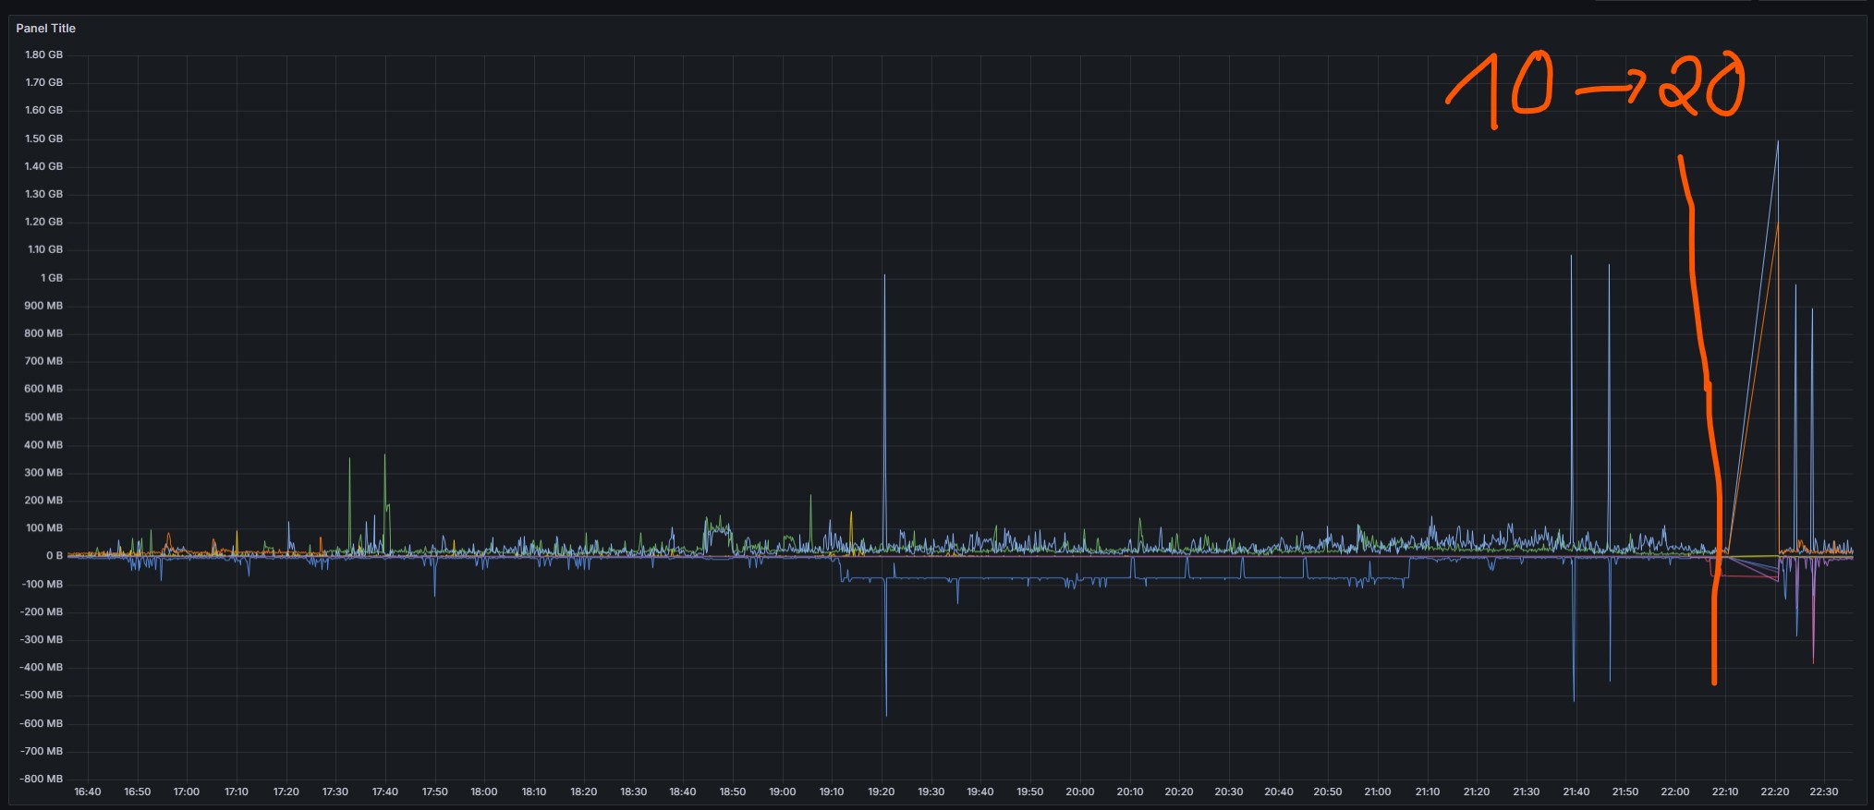Click the 900 MB y-axis label
This screenshot has height=810, width=1874.
43,306
